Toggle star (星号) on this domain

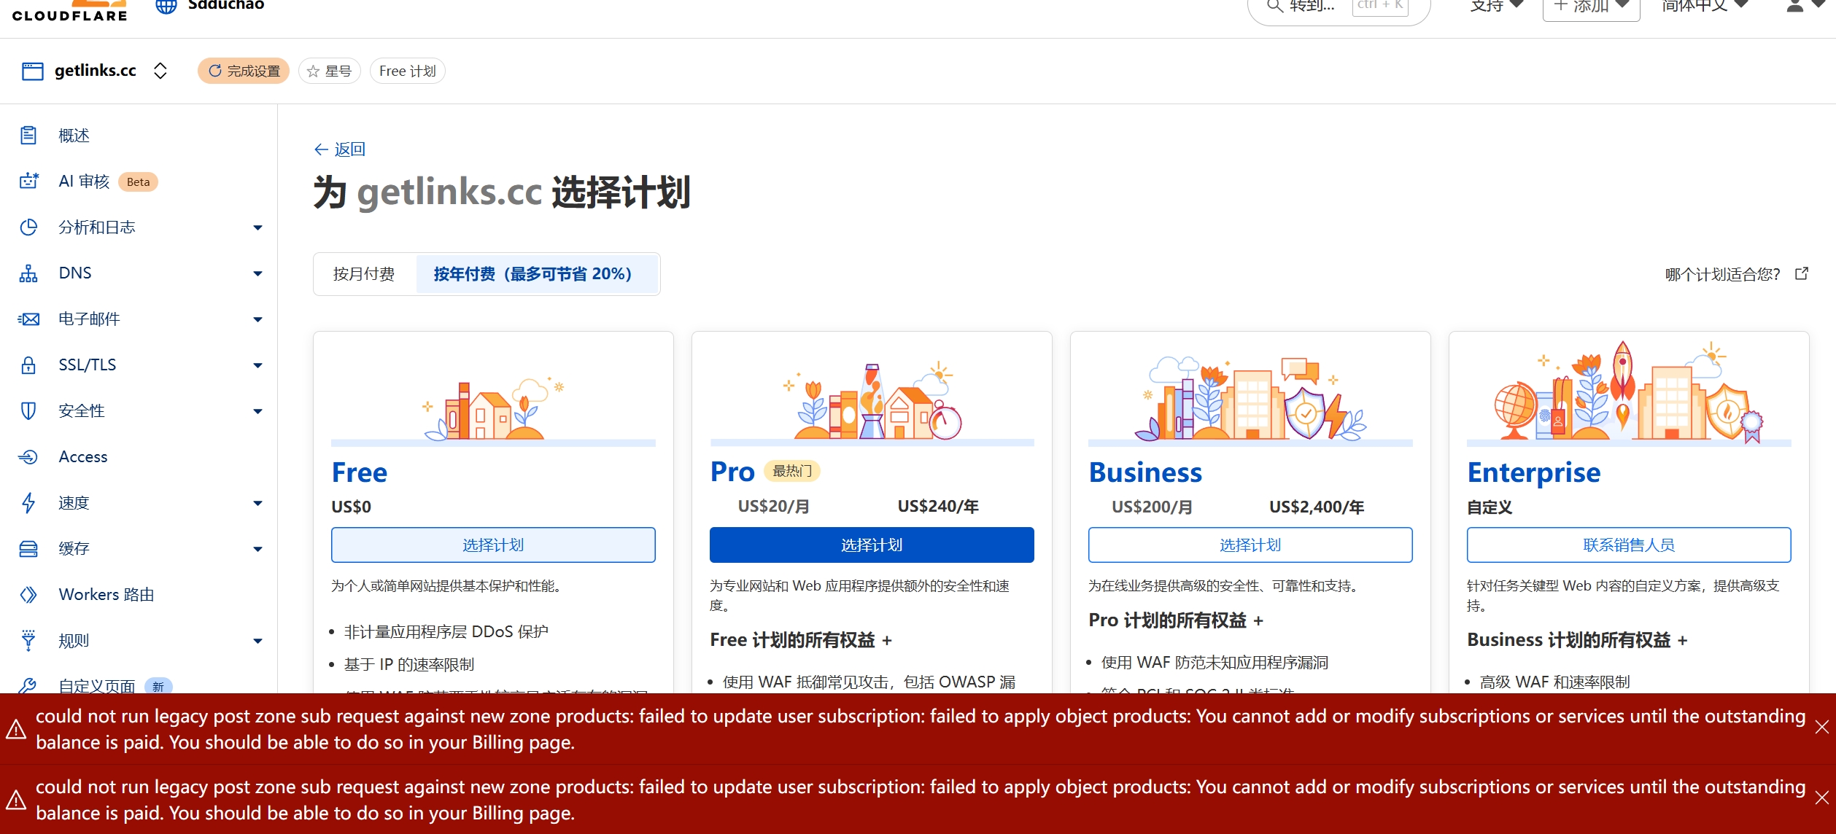pyautogui.click(x=329, y=71)
